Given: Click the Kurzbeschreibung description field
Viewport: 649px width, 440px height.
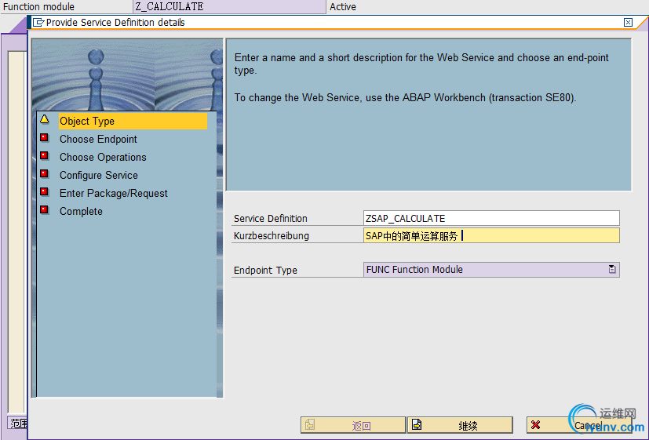Looking at the screenshot, I should coord(491,236).
